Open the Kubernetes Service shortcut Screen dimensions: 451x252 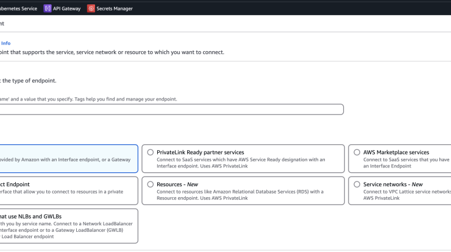pyautogui.click(x=18, y=9)
